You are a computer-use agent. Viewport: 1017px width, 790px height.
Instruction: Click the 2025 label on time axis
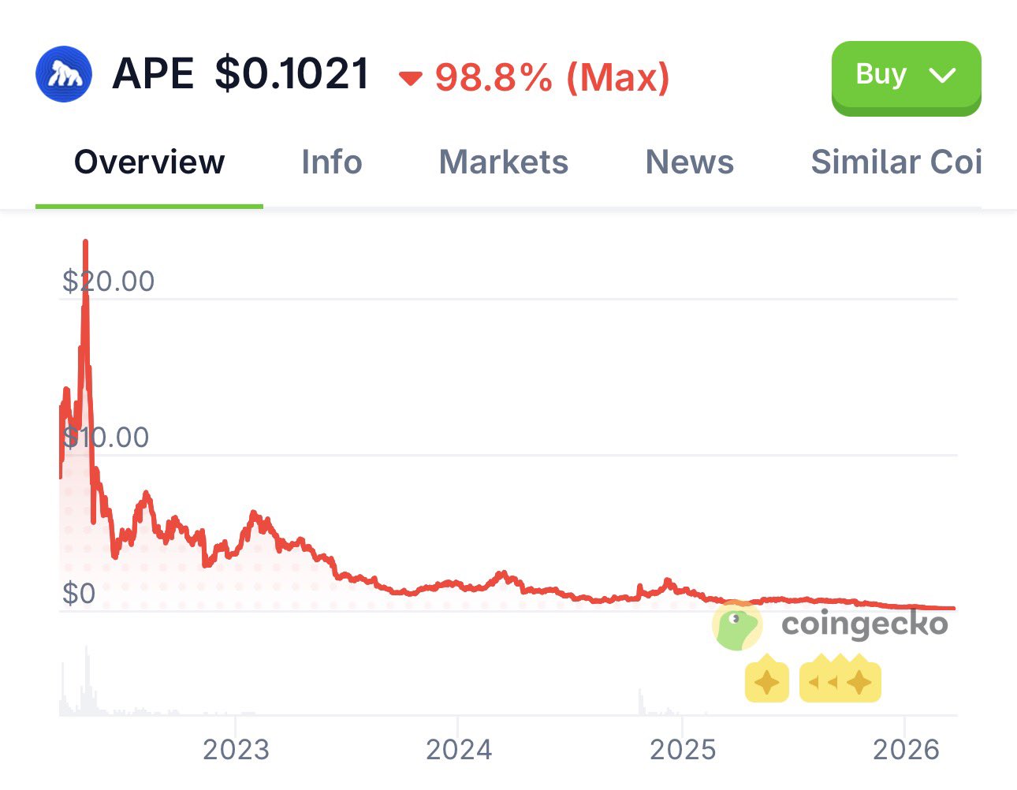coord(683,749)
